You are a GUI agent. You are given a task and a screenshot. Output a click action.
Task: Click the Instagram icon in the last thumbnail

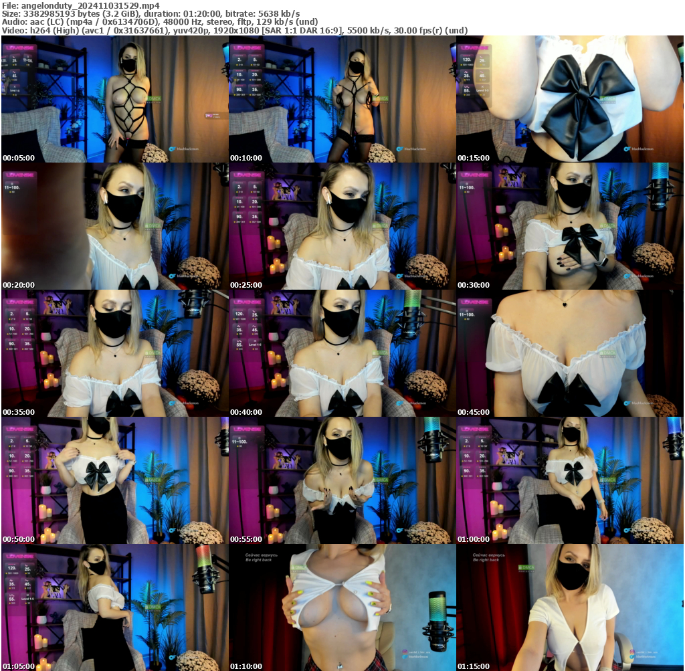tap(633, 651)
